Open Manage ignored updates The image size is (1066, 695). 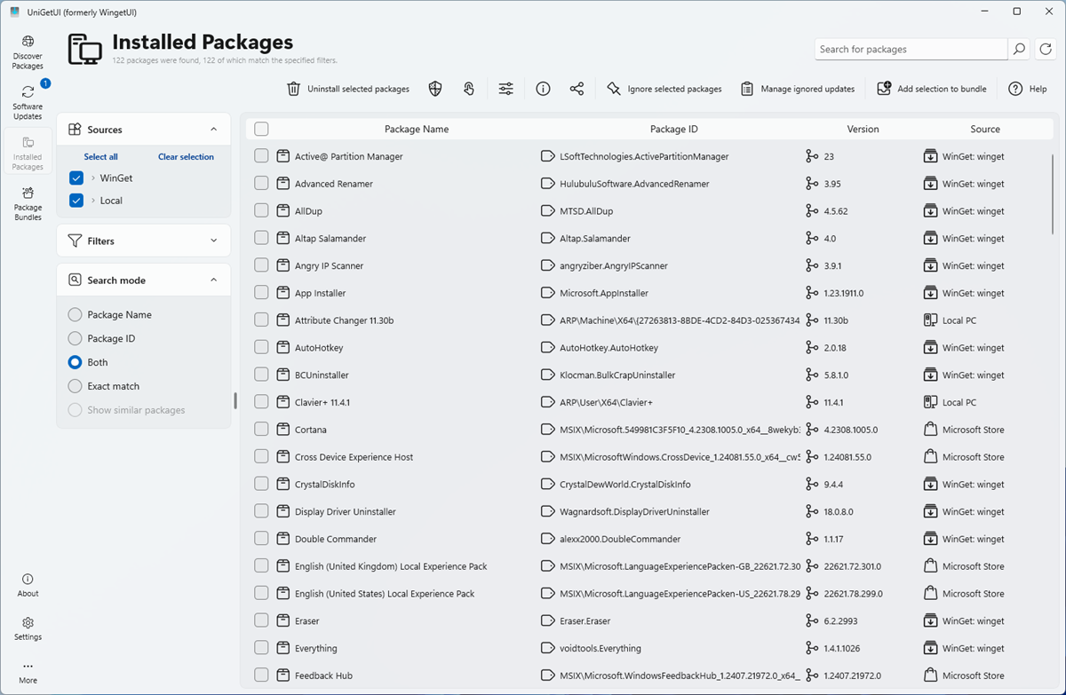[x=798, y=89]
